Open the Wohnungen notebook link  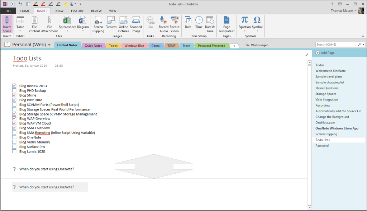257,45
